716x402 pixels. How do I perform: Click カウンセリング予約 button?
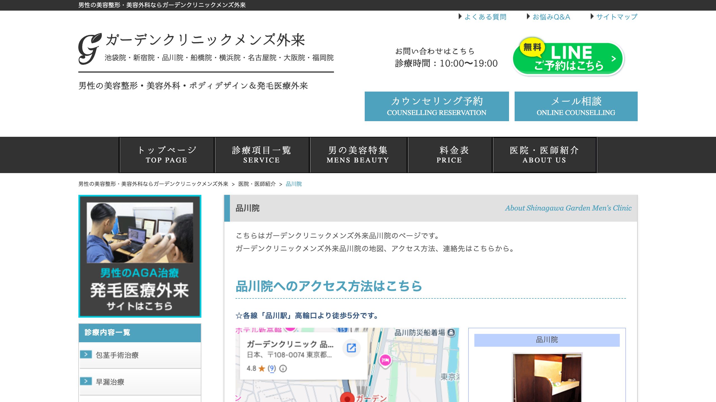[x=437, y=106]
